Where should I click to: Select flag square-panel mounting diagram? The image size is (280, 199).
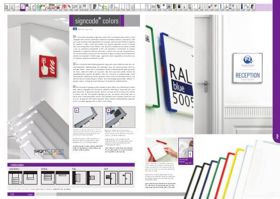tap(93, 178)
